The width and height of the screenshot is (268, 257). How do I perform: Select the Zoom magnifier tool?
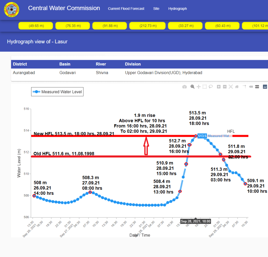pyautogui.click(x=192, y=87)
